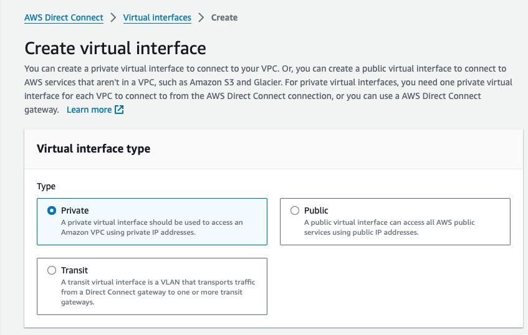The image size is (528, 335).
Task: Click the Virtual interface type heading
Action: [x=94, y=149]
